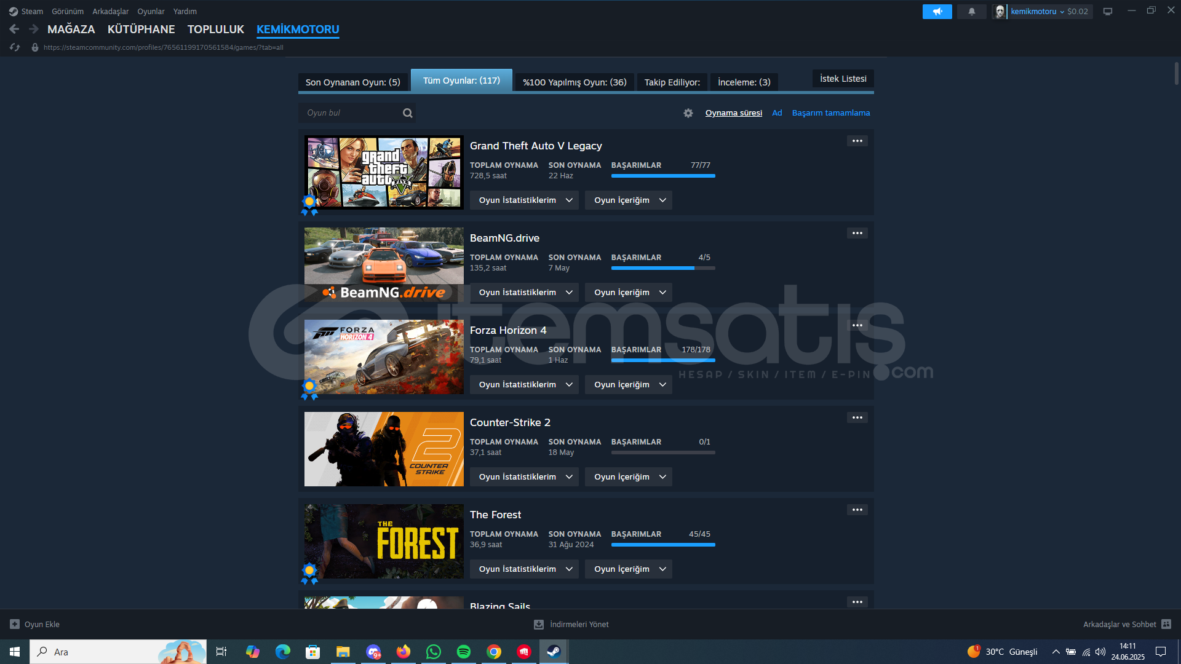Open three-dot menu for Forza Horizon 4

pyautogui.click(x=857, y=325)
